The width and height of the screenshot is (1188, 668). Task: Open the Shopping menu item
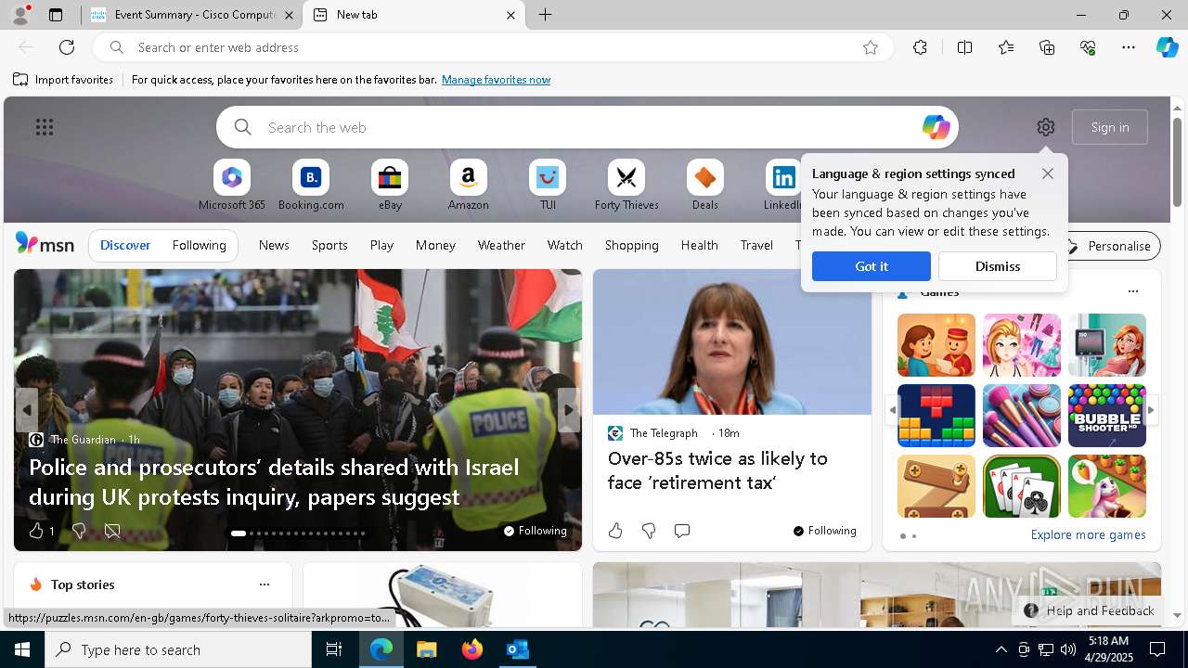[x=632, y=245]
